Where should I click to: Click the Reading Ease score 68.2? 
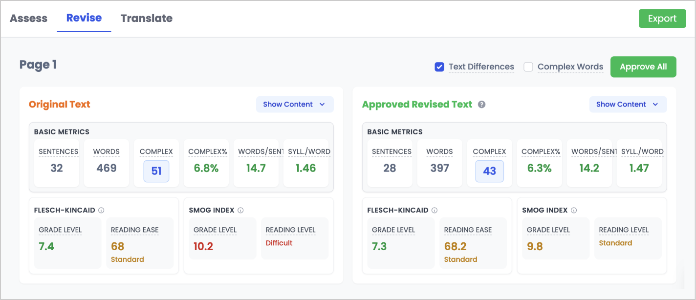tap(455, 246)
